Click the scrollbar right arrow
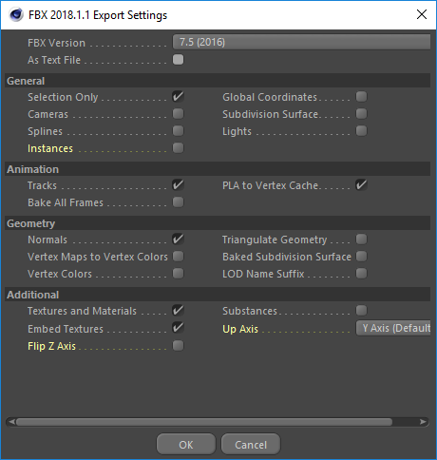Image resolution: width=437 pixels, height=460 pixels. point(423,422)
